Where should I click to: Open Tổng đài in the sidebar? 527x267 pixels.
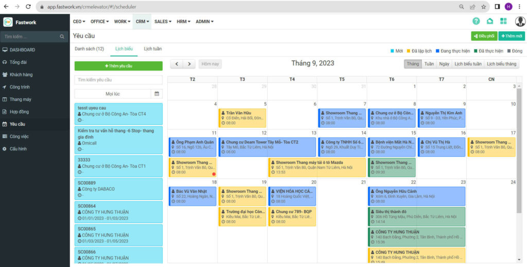tap(15, 62)
